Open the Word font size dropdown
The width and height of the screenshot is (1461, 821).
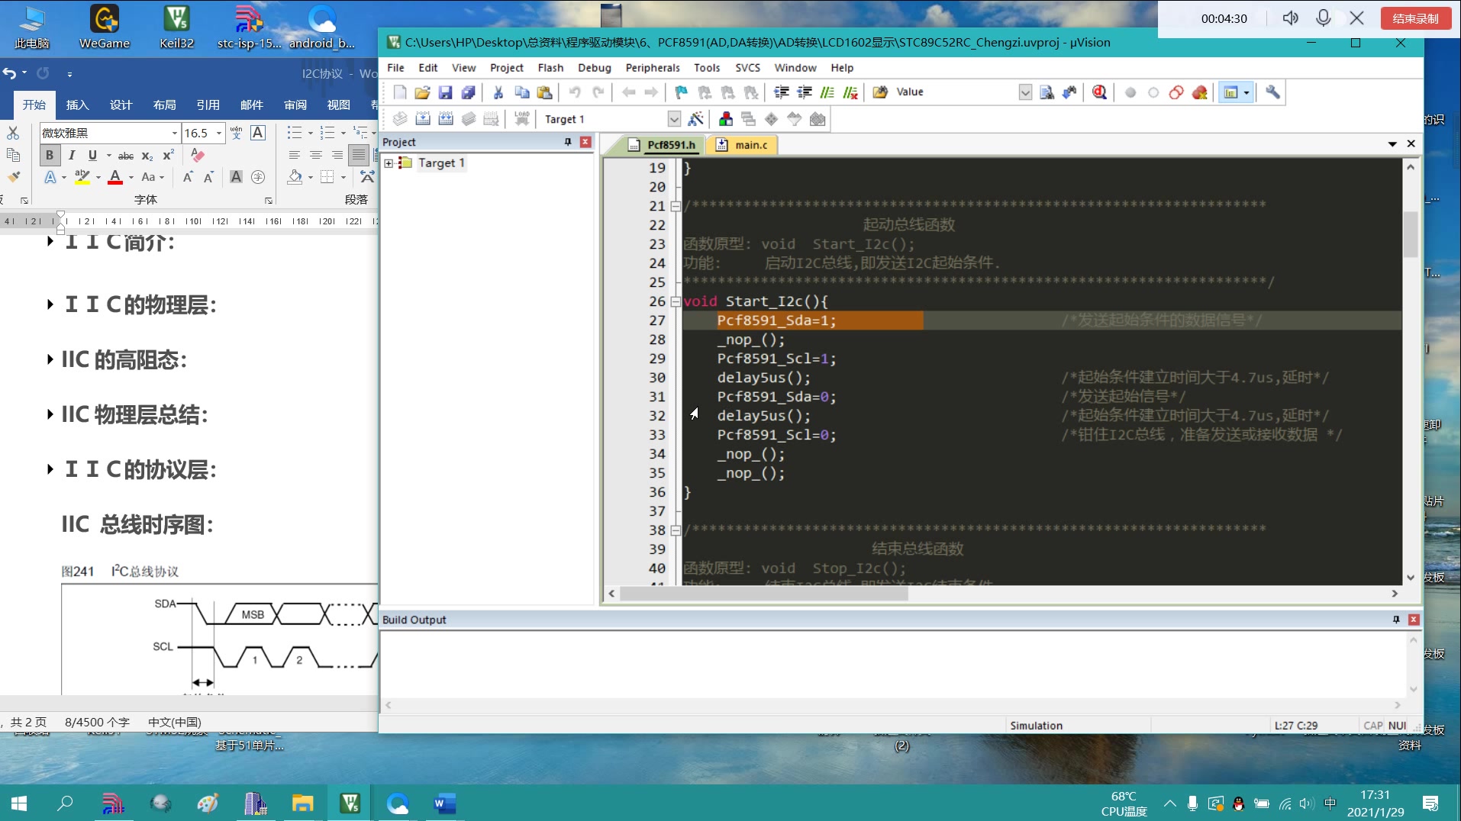[x=219, y=133]
